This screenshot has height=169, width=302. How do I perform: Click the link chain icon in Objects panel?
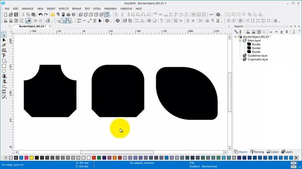coord(236,32)
